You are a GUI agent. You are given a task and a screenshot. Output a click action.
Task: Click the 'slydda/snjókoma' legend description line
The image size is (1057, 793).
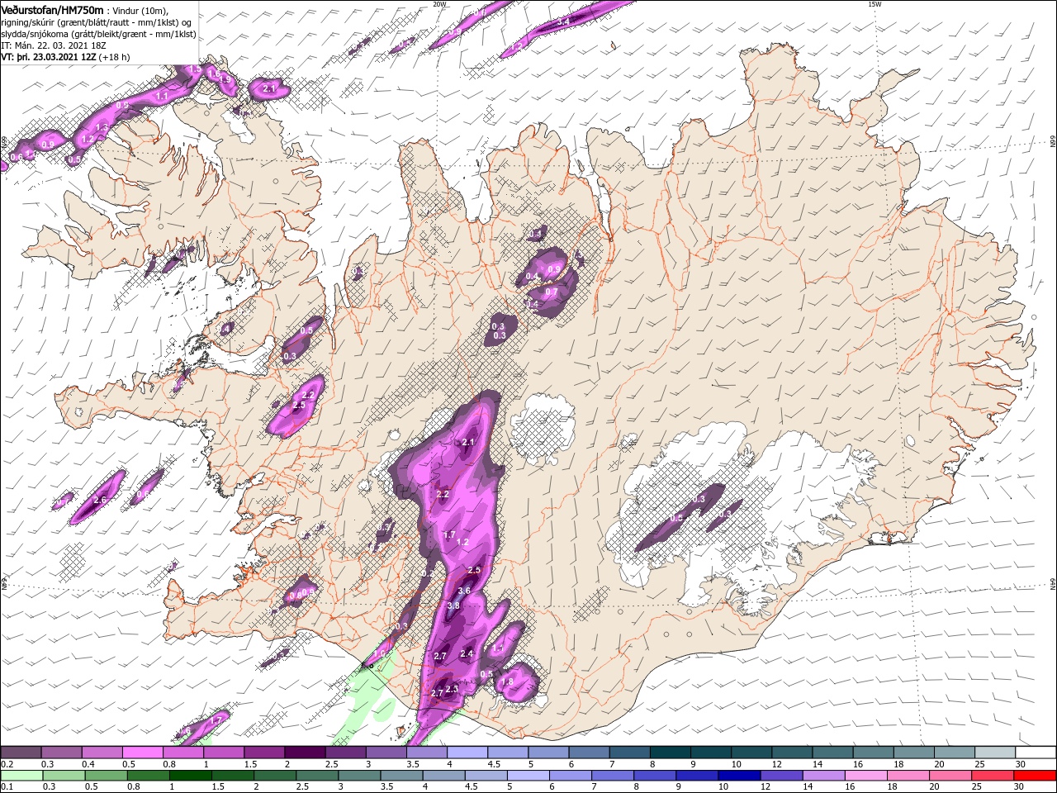tap(99, 34)
